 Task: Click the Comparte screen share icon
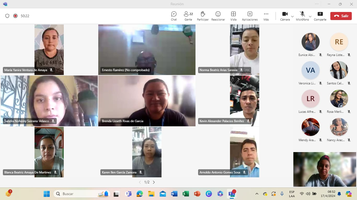(x=320, y=16)
